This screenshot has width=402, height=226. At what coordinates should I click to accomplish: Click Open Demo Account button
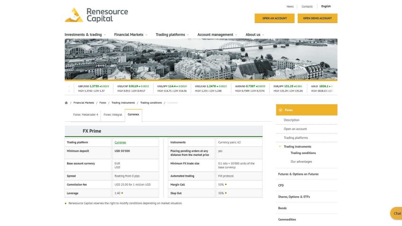(317, 18)
